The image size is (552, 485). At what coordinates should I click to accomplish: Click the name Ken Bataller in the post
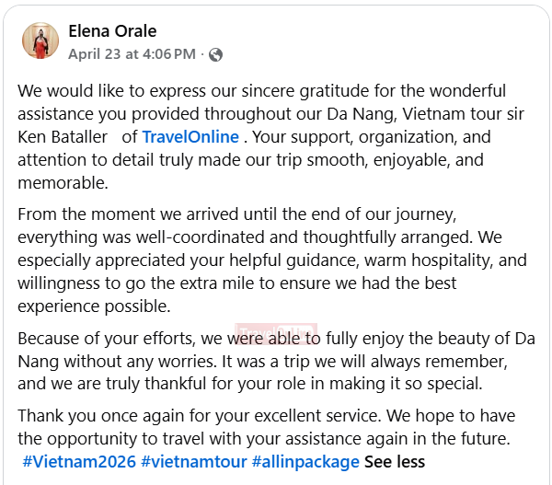point(63,136)
